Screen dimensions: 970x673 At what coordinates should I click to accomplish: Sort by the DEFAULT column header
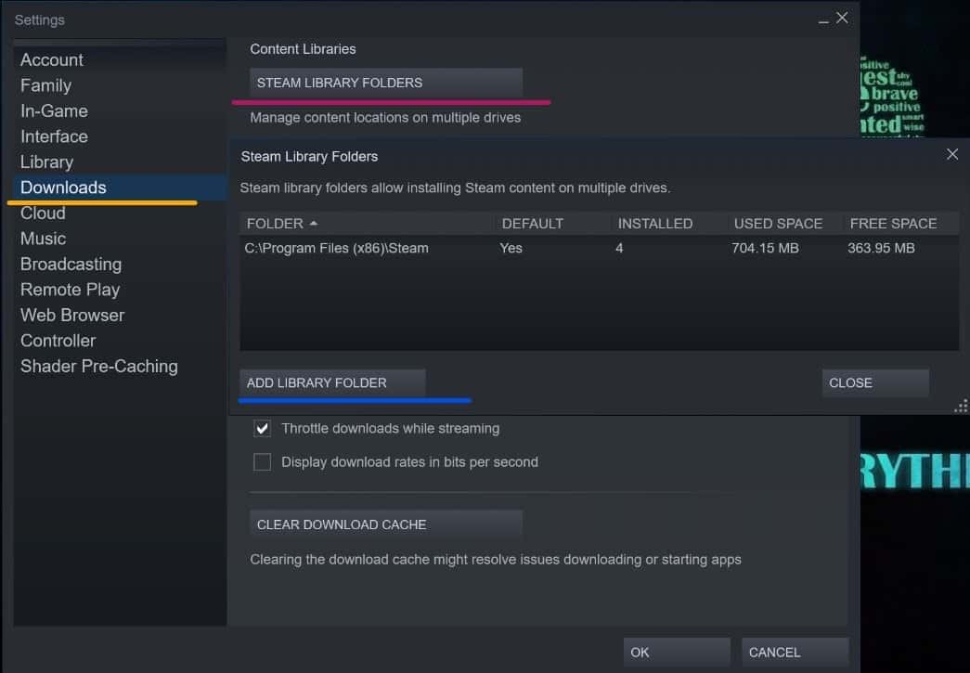pyautogui.click(x=532, y=224)
